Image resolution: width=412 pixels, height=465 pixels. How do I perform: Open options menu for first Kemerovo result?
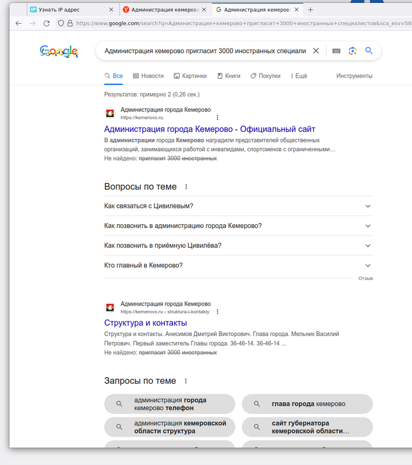click(x=217, y=118)
